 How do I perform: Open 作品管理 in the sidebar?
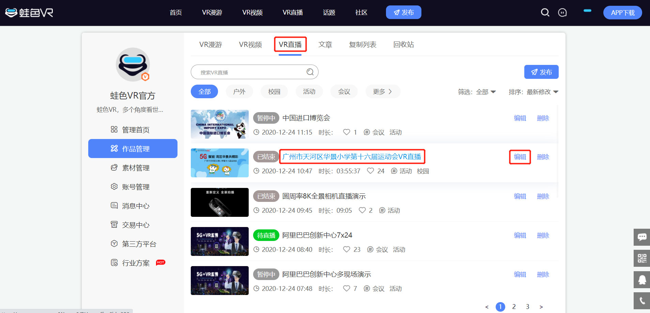133,149
